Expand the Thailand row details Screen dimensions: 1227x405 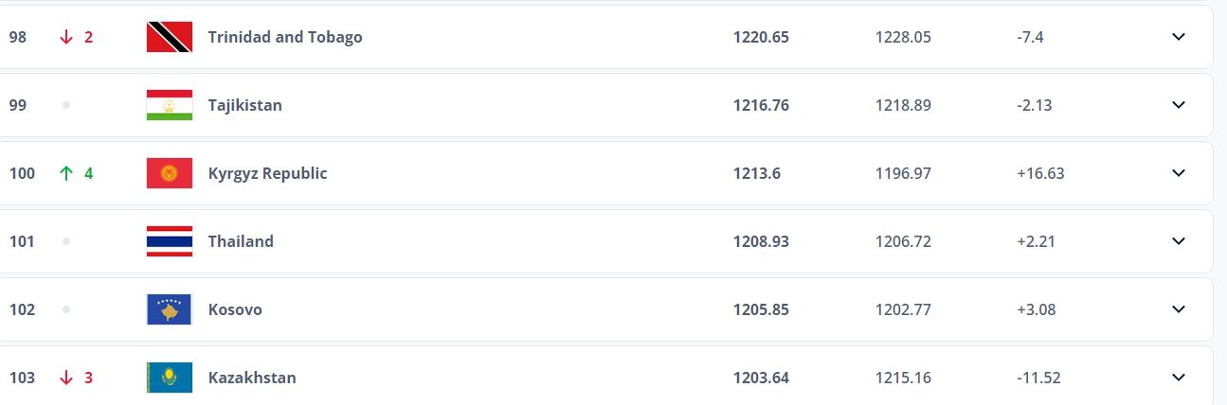click(x=1179, y=241)
